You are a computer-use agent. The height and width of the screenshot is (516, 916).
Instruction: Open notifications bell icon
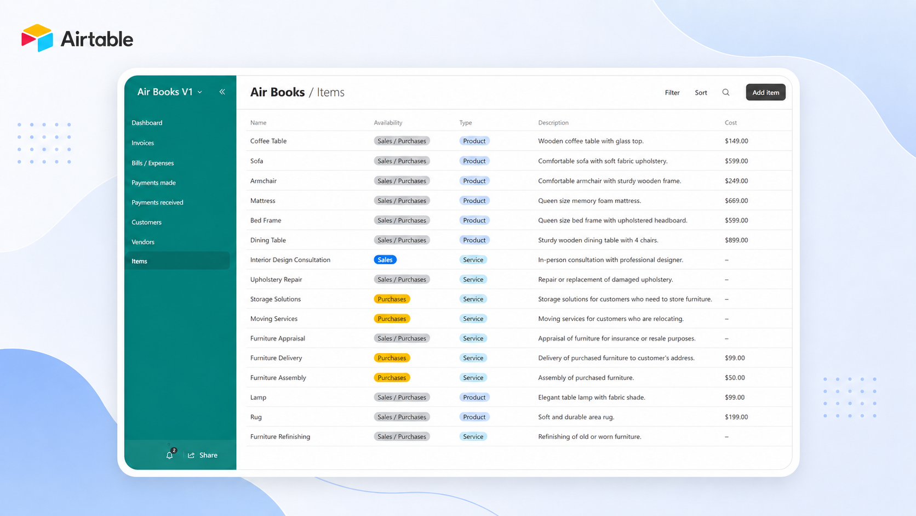pos(170,455)
